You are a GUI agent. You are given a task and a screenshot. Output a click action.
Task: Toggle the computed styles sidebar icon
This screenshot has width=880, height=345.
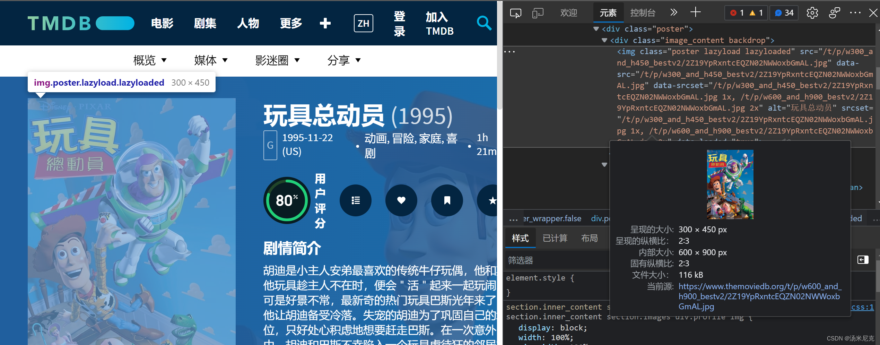(x=863, y=260)
